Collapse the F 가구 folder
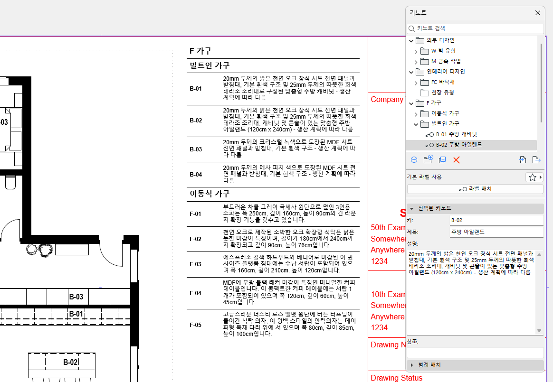The width and height of the screenshot is (553, 382). [411, 103]
